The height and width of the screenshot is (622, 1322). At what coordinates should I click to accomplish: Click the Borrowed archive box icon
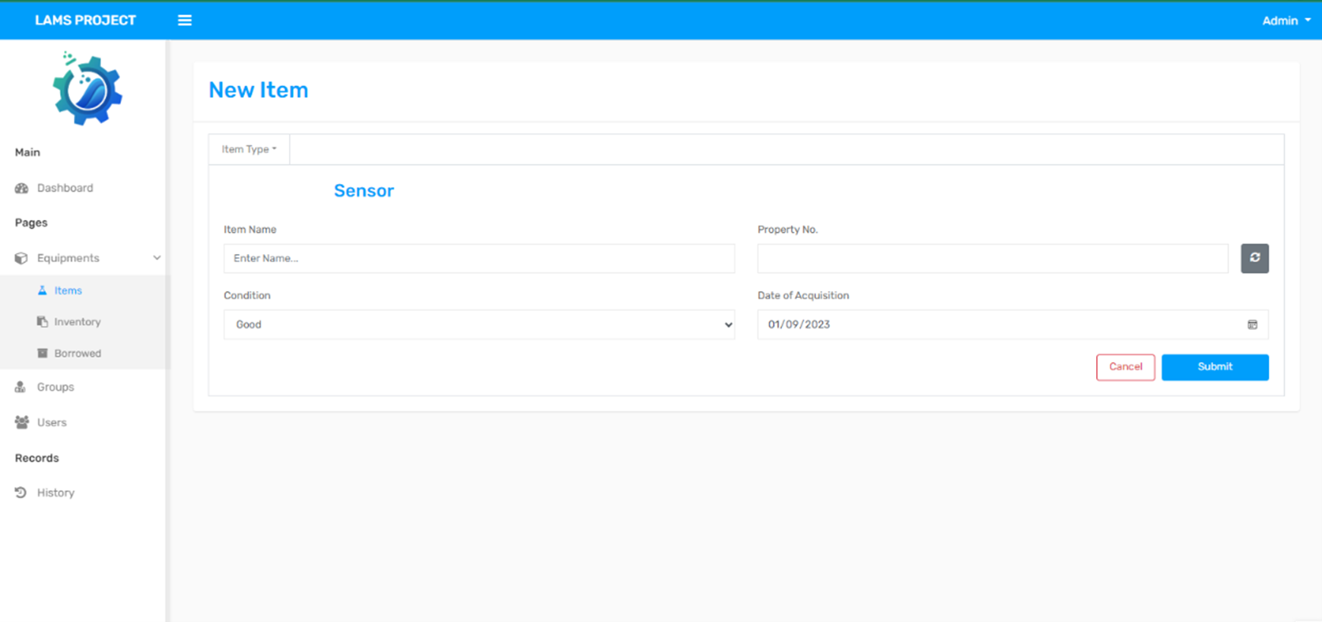(43, 354)
